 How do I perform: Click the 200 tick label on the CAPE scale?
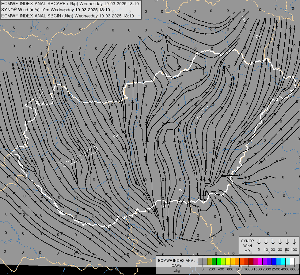coord(212,269)
